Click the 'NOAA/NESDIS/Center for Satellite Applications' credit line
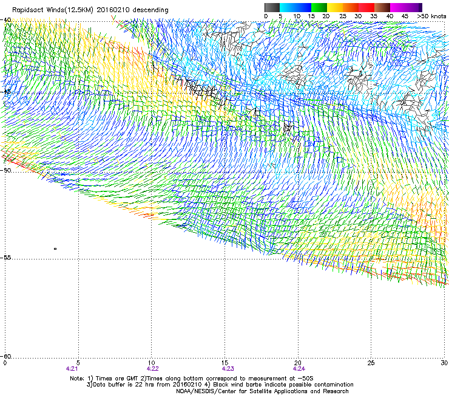The width and height of the screenshot is (449, 395). 262,391
